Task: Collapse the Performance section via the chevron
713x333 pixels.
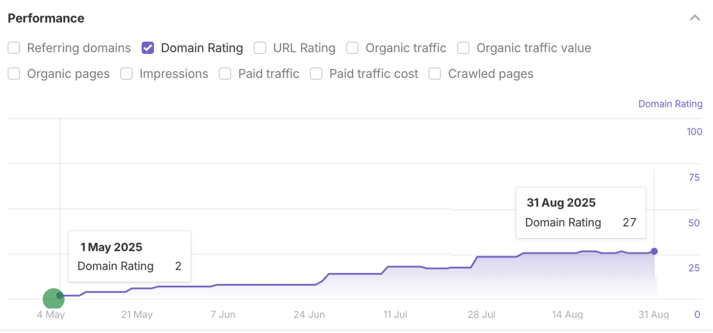Action: click(x=695, y=17)
